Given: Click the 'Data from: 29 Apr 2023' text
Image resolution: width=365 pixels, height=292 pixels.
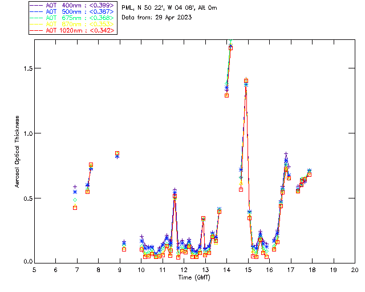Looking at the screenshot, I should [157, 17].
